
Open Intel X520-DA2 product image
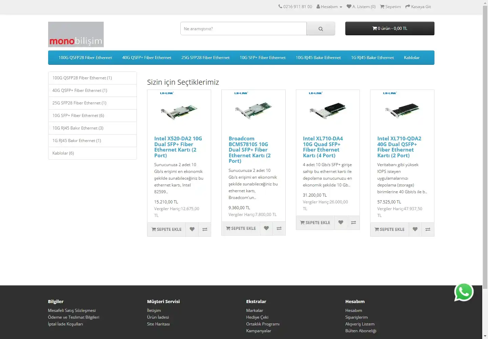(x=179, y=111)
